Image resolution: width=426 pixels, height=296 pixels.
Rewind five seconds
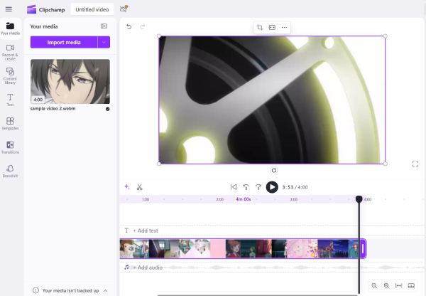246,187
